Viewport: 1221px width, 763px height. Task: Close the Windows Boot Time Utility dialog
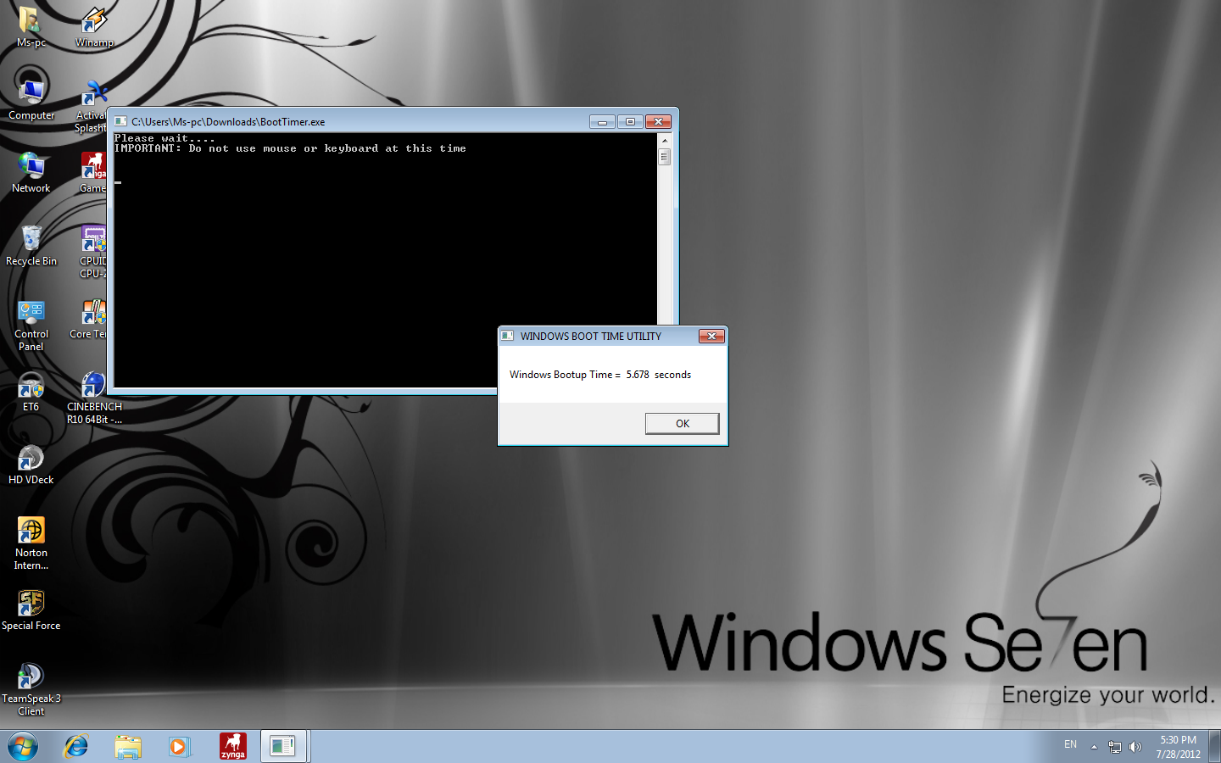(711, 337)
